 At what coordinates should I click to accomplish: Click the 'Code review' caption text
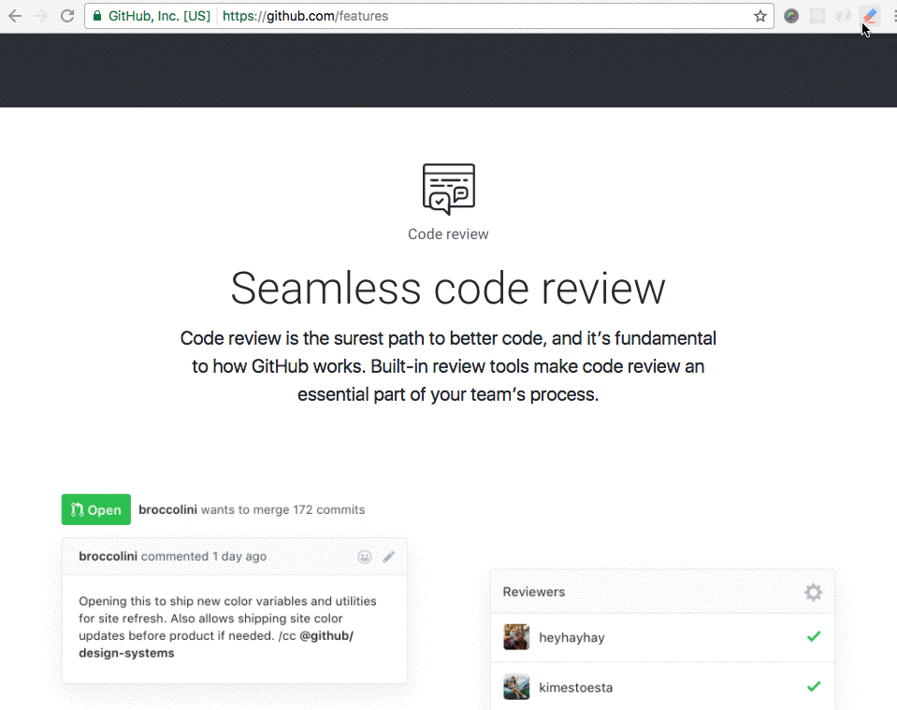coord(448,234)
